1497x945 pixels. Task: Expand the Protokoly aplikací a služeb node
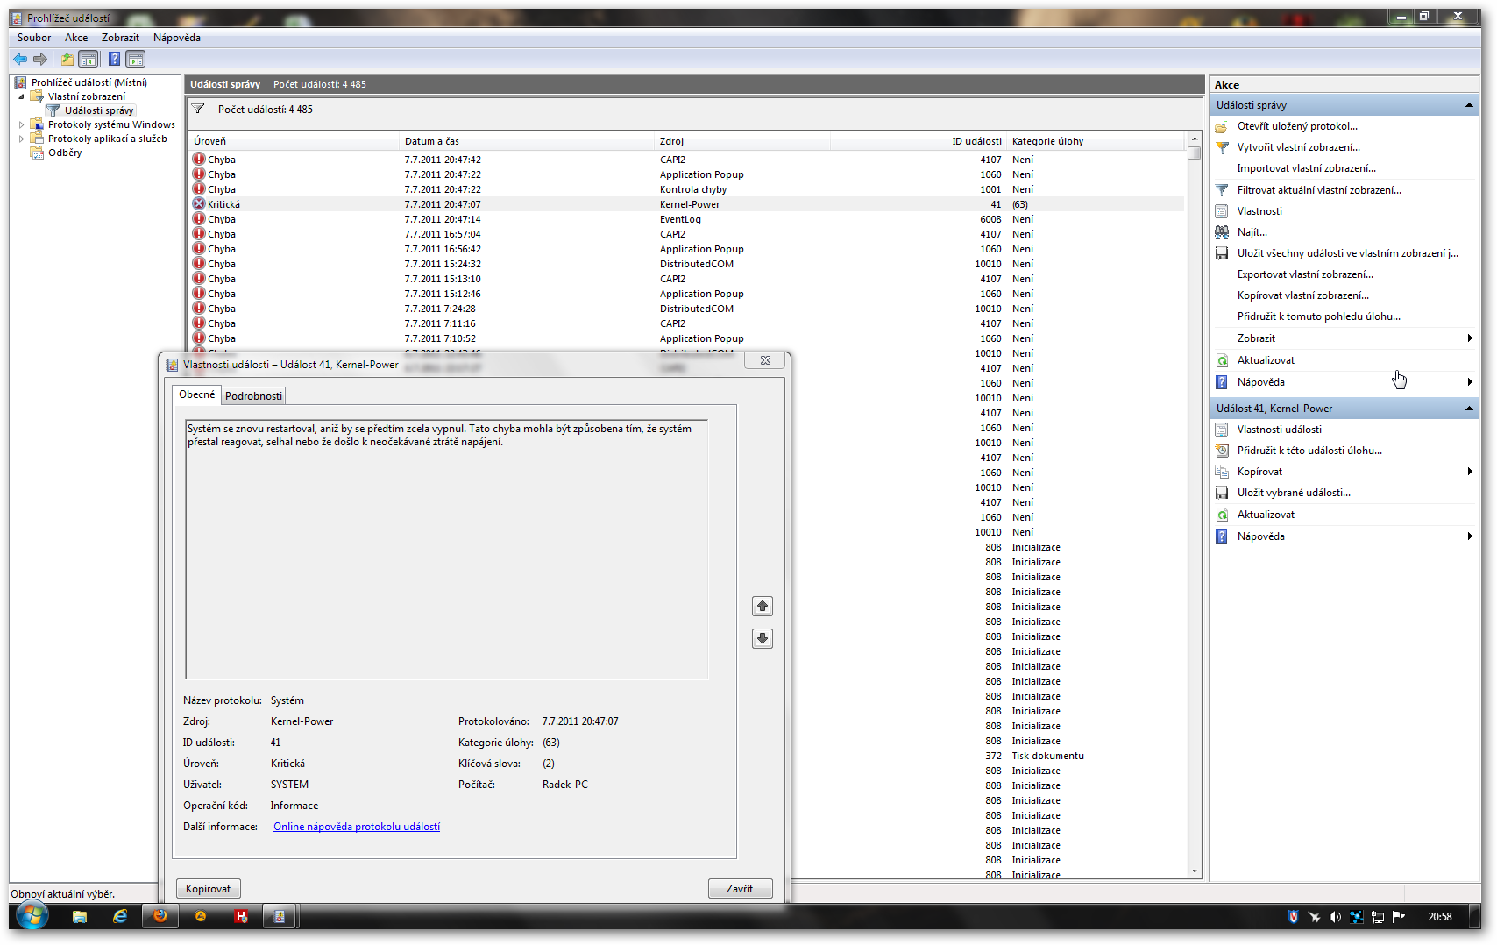pos(21,139)
